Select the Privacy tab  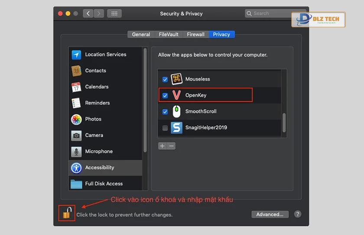coord(221,34)
